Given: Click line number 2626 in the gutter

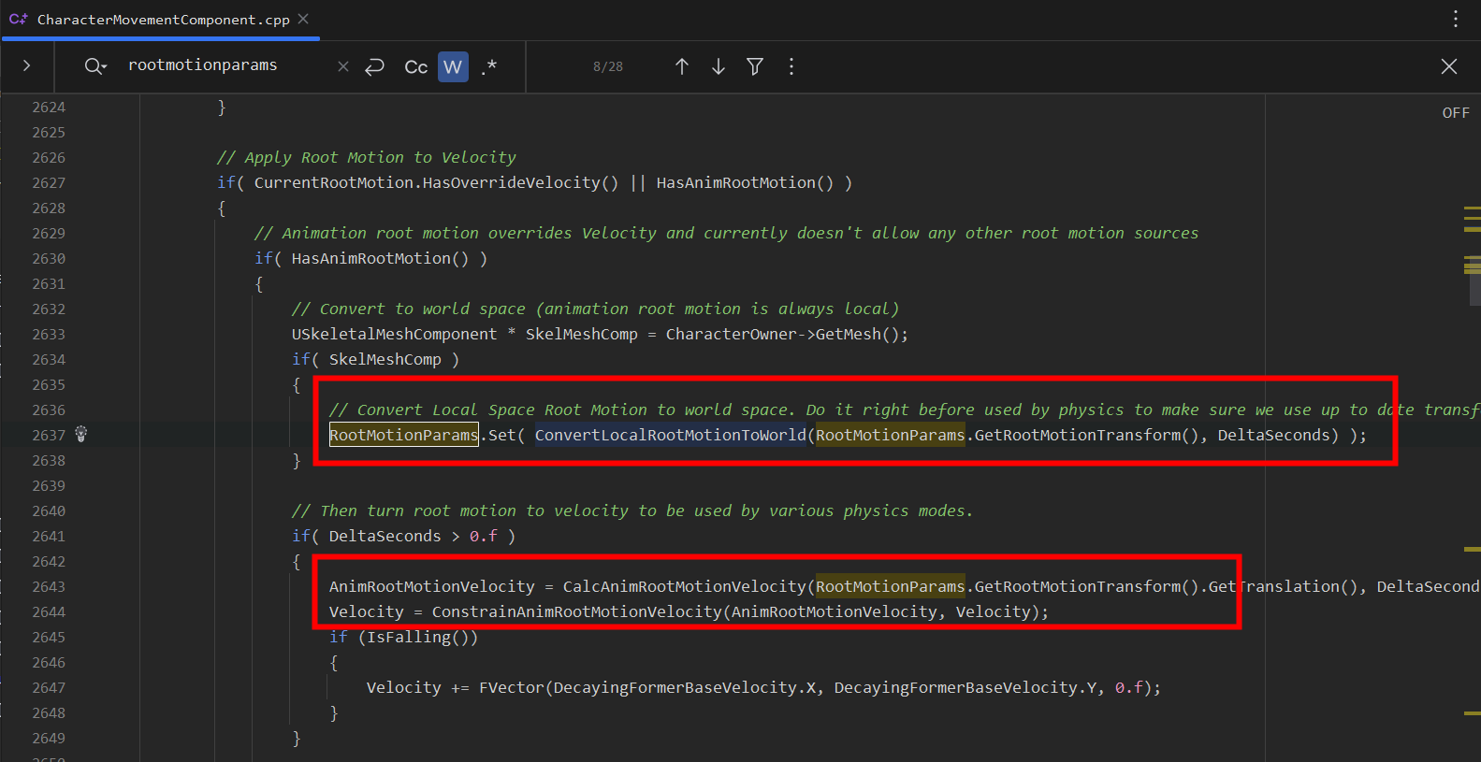Looking at the screenshot, I should [x=49, y=158].
